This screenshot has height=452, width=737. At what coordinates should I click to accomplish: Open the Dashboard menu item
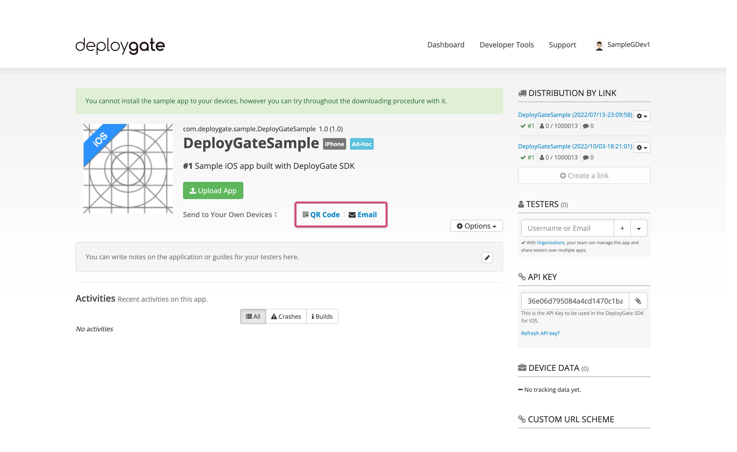446,45
